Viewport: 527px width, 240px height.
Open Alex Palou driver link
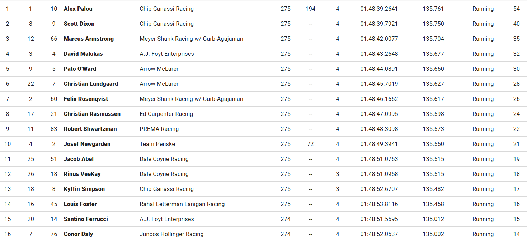(78, 9)
